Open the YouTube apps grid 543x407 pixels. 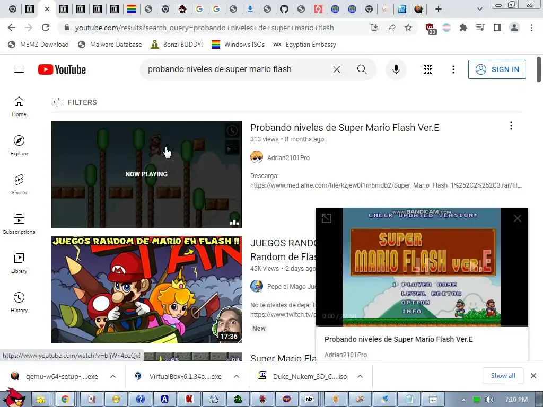pos(428,69)
